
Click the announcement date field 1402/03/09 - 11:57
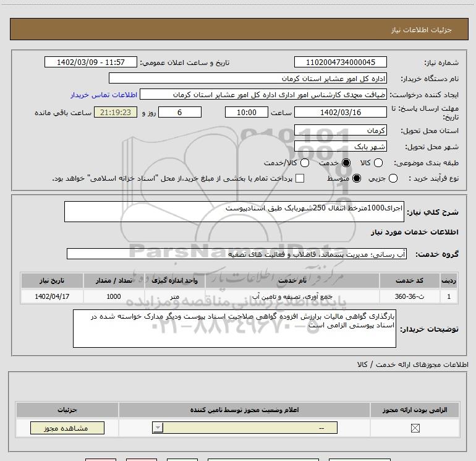[x=91, y=62]
